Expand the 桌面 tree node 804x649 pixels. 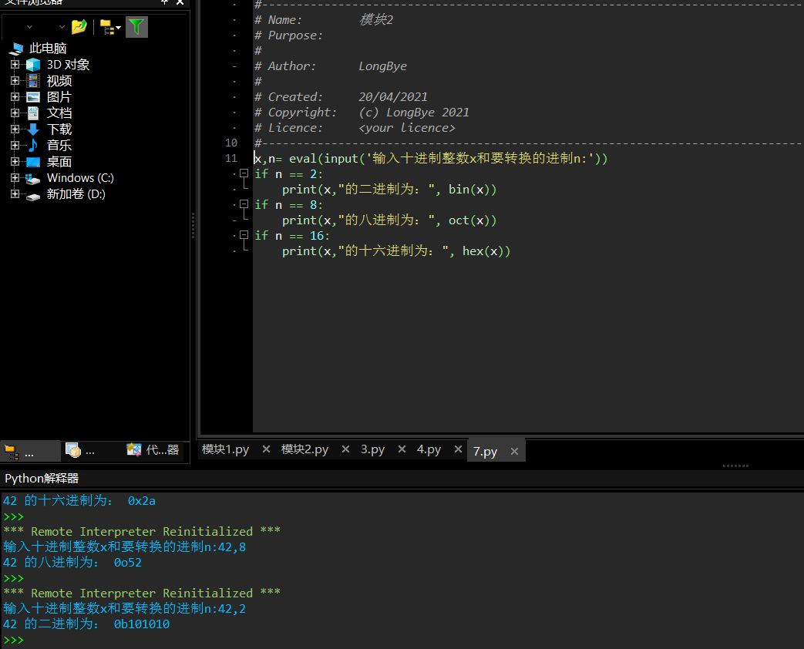(15, 162)
